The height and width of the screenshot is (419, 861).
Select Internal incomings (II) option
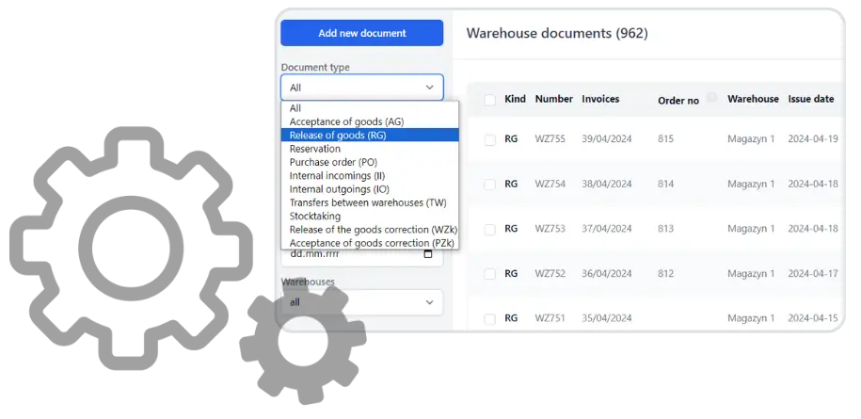[x=370, y=176]
